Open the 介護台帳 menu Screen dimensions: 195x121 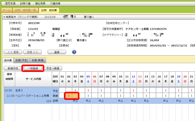click(54, 4)
